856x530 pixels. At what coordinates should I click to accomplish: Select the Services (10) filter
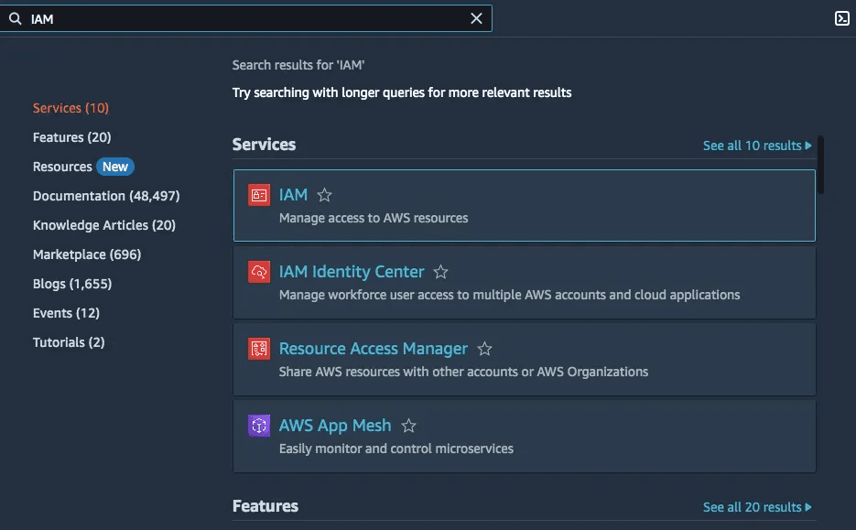[71, 108]
